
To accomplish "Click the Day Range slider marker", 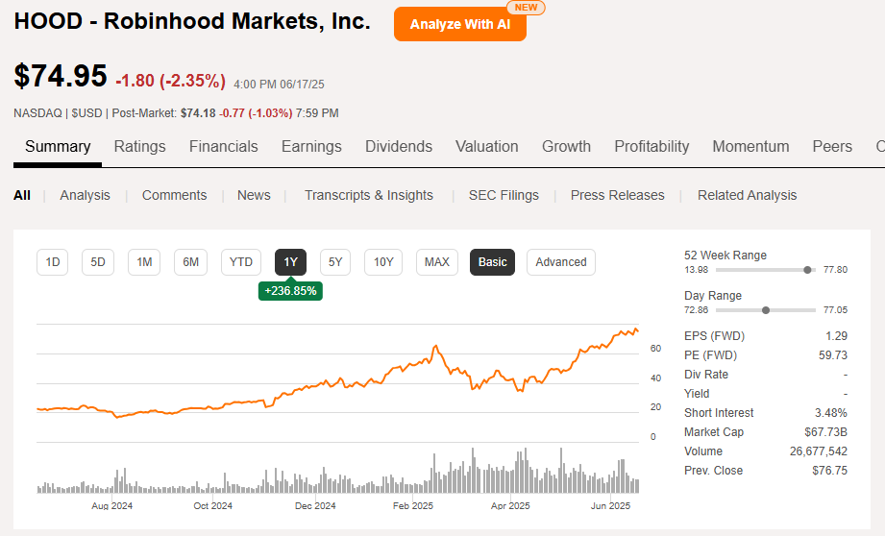I will click(766, 310).
